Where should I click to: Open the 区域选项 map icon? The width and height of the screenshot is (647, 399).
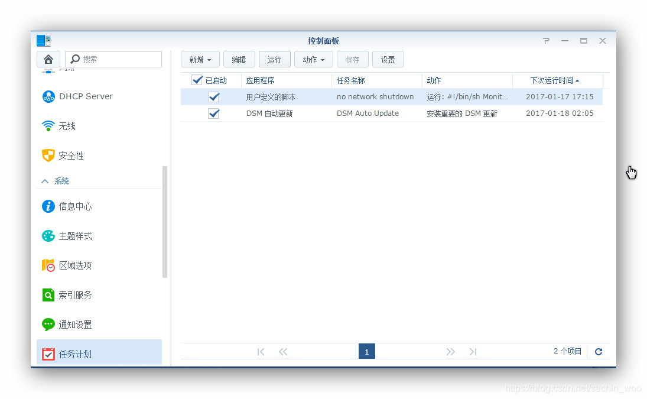click(x=48, y=265)
